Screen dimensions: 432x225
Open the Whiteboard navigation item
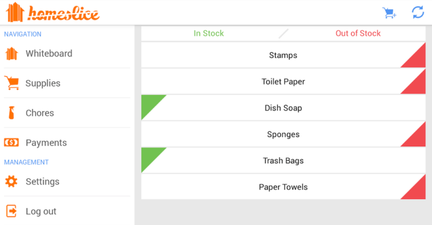tap(49, 54)
